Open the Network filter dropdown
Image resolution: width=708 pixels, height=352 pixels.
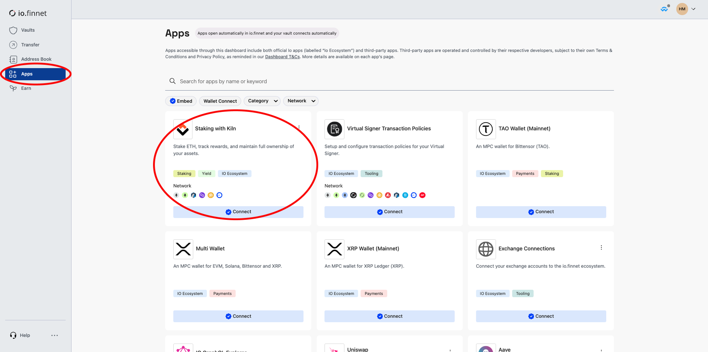pos(301,101)
